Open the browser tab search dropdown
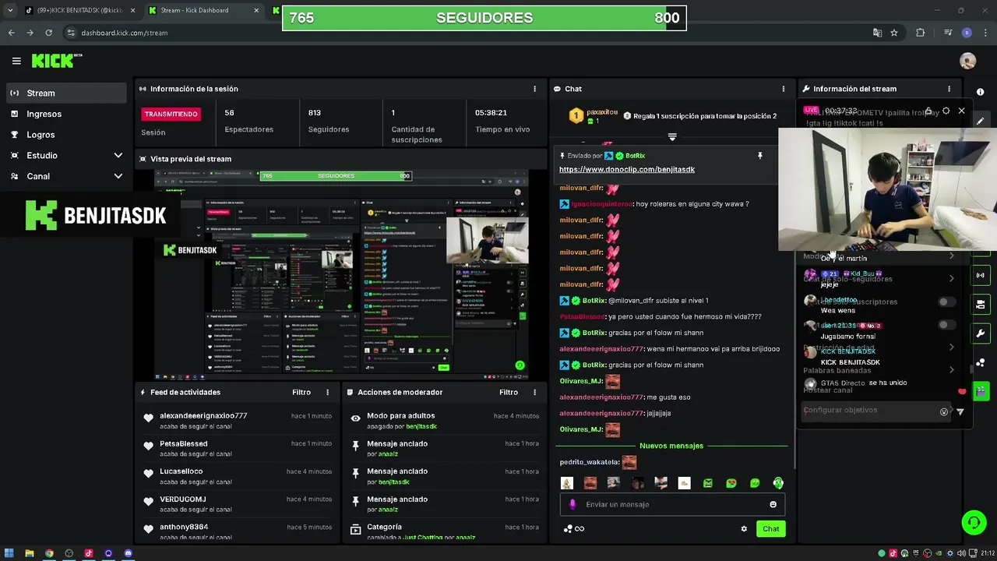 tap(10, 10)
